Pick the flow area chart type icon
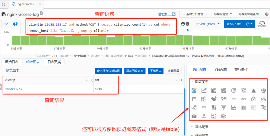 point(224,90)
